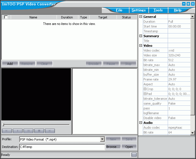Click the Pause encoding button
The image size is (196, 159).
coord(111,64)
